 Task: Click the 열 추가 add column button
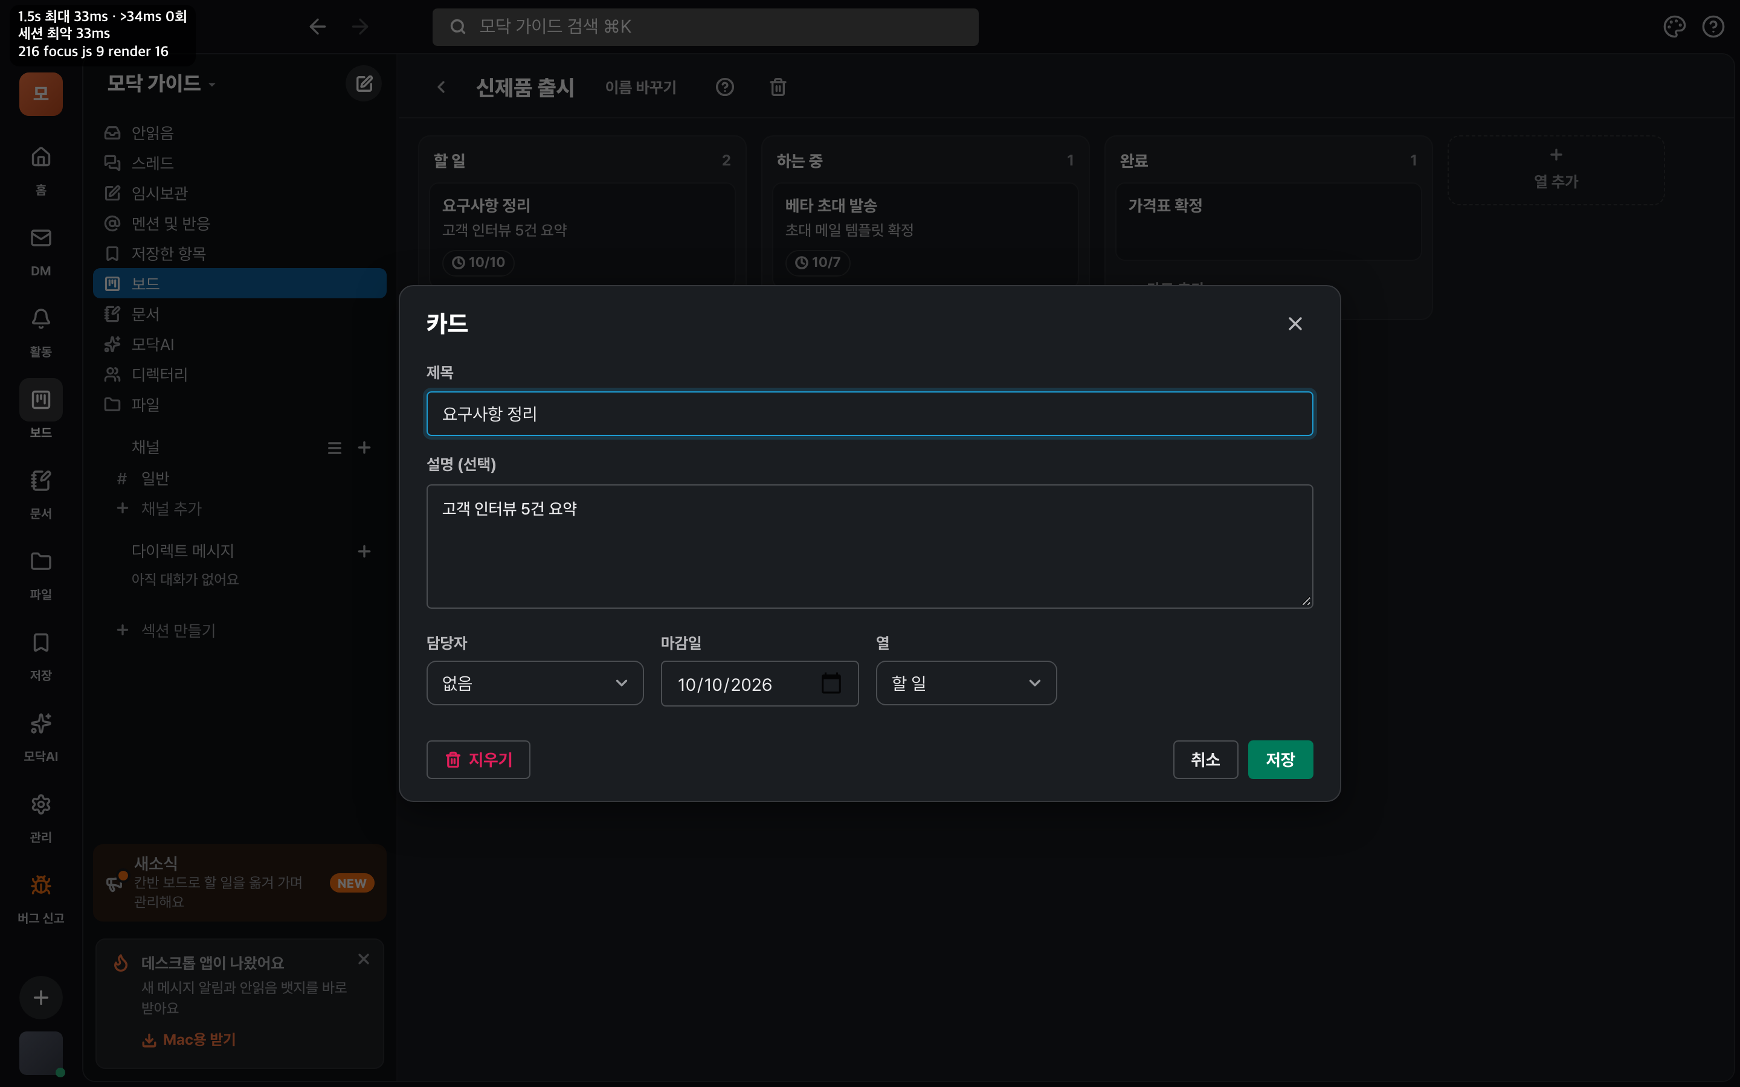click(x=1555, y=170)
